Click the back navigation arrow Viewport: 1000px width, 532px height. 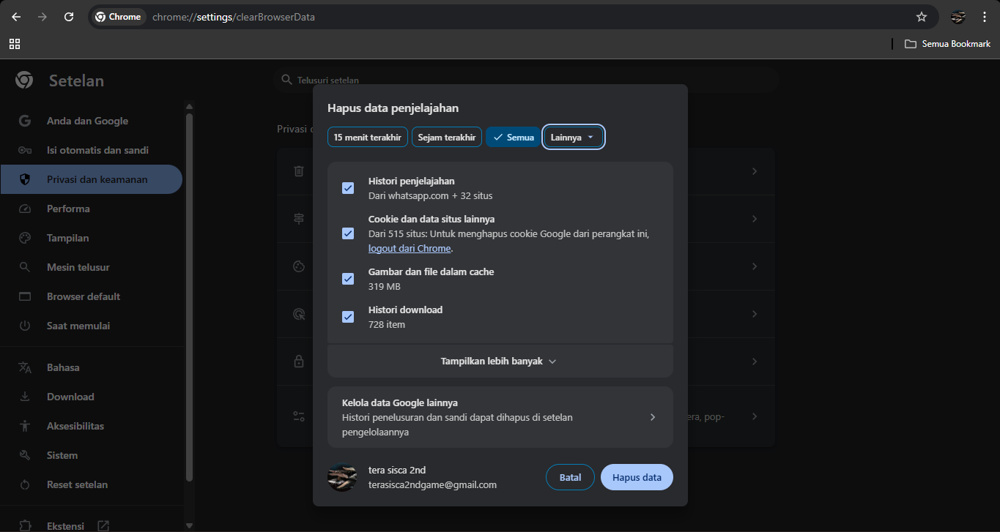tap(16, 17)
